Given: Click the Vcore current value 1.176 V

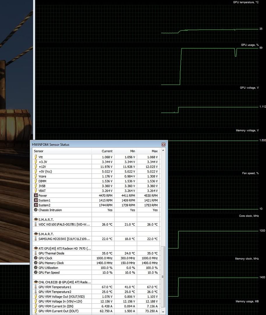Looking at the screenshot, I should click(x=107, y=176).
